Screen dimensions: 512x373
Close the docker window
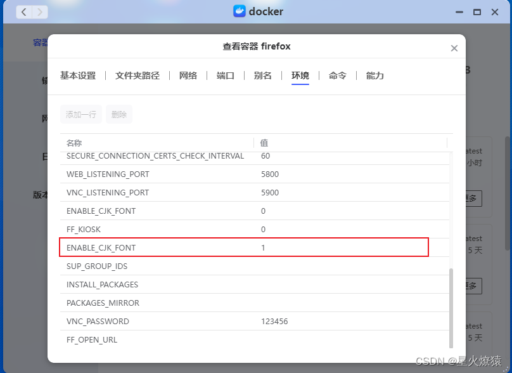[x=495, y=13]
